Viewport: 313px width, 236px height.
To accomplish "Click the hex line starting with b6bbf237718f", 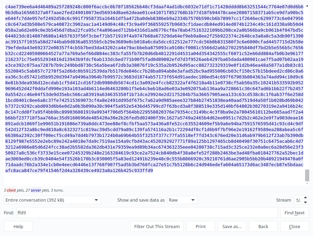I will click(154, 118).
